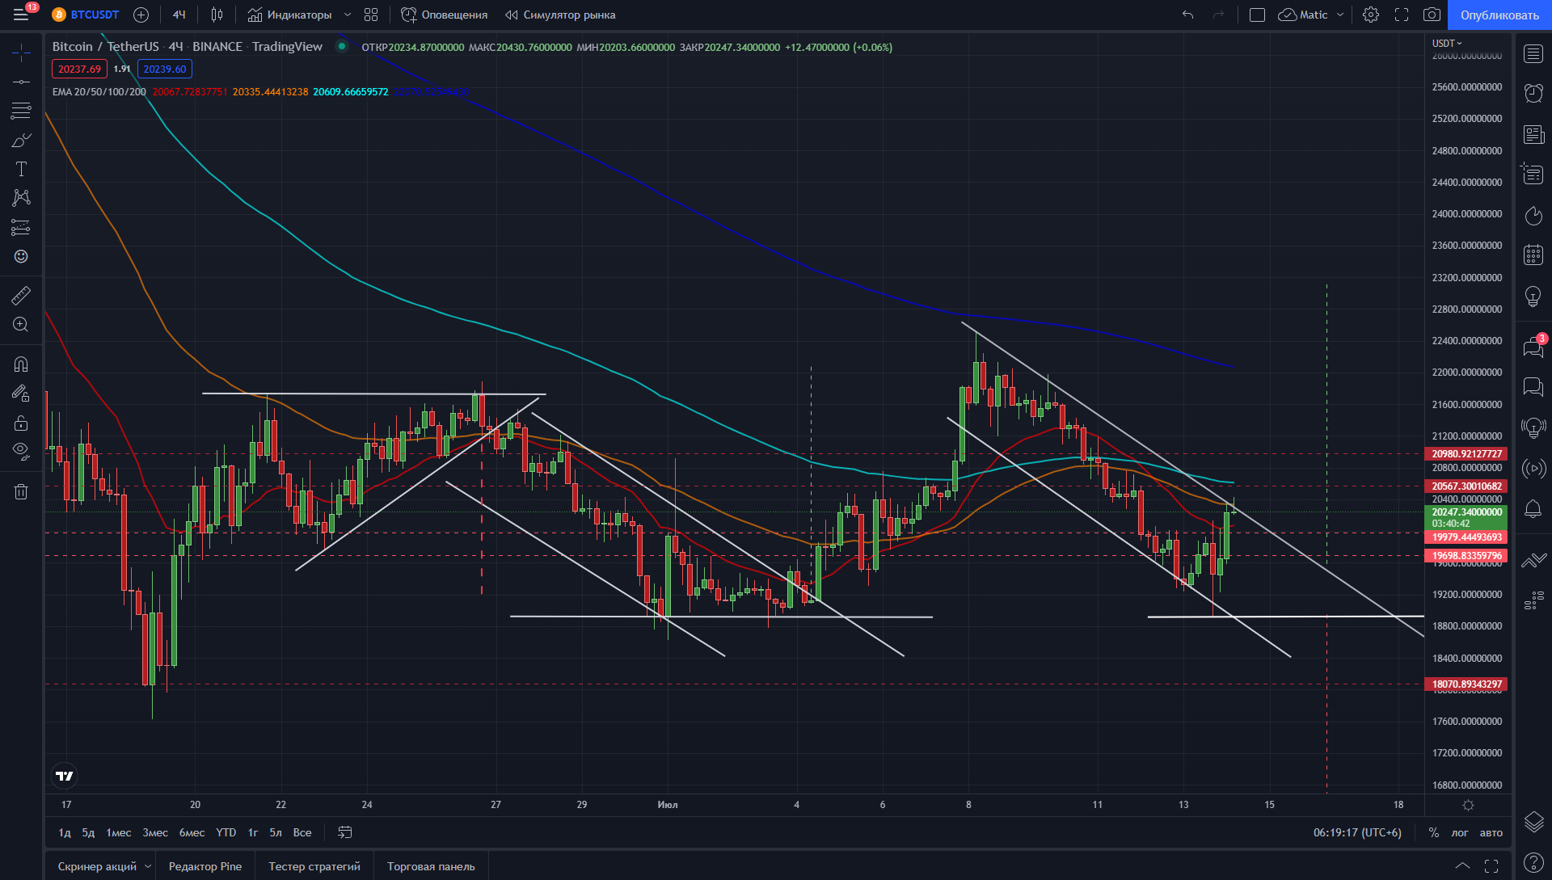Viewport: 1552px width, 880px height.
Task: Click the Опубликовать button
Action: tap(1499, 15)
